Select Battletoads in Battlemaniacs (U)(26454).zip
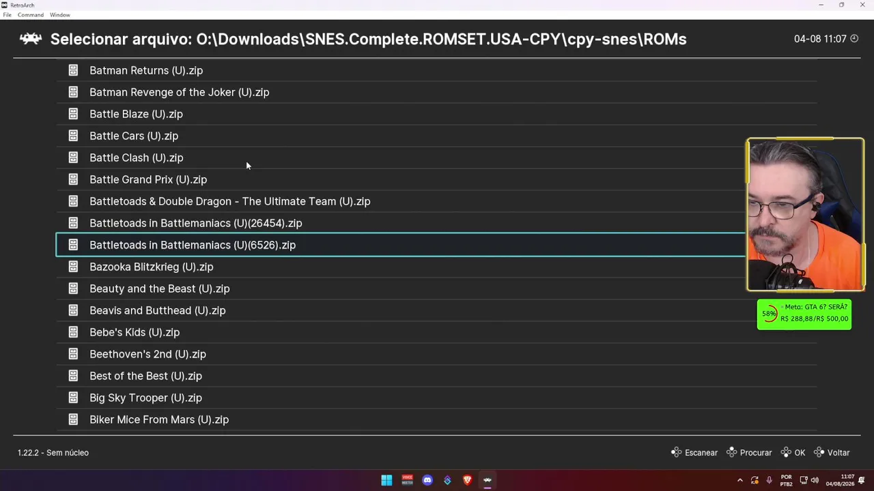Image resolution: width=874 pixels, height=491 pixels. coord(436,223)
